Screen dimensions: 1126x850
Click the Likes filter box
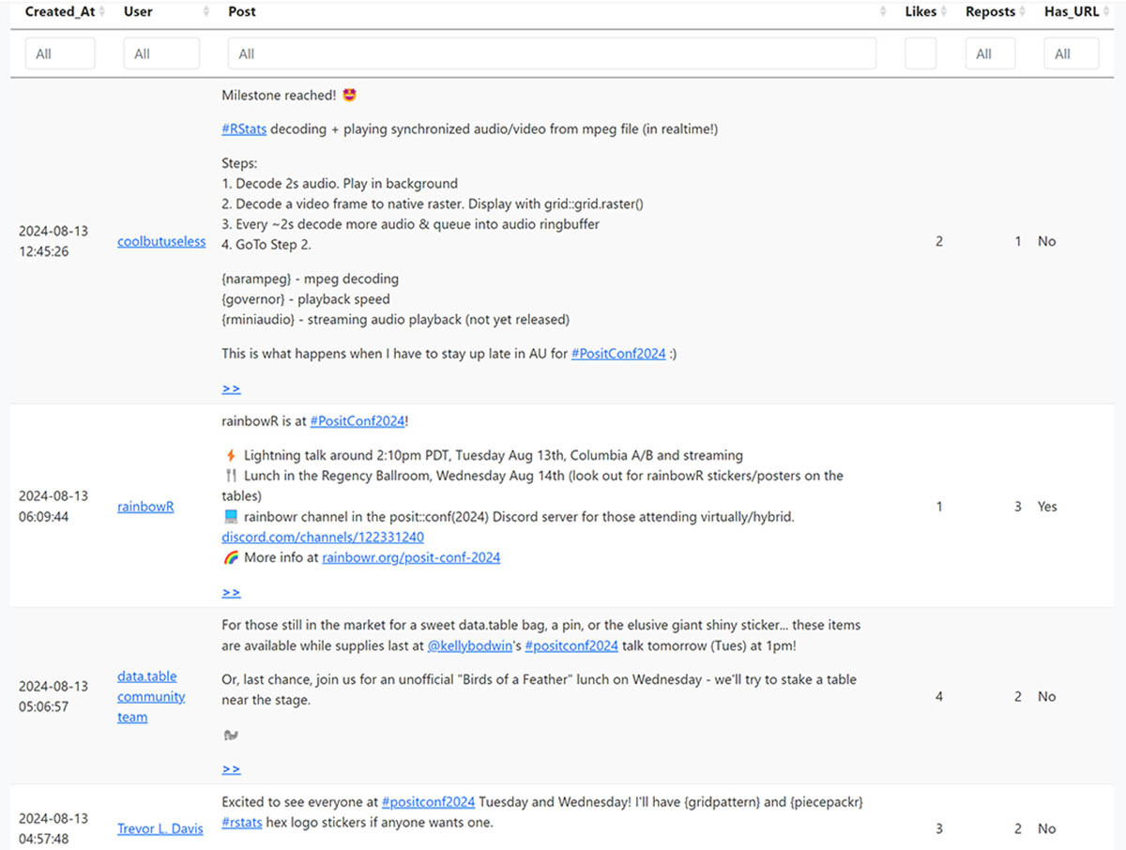click(x=921, y=53)
